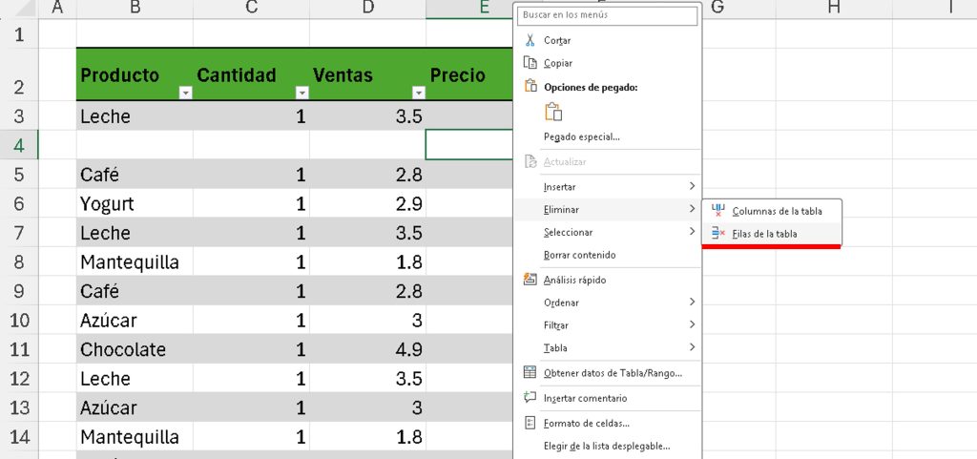Select Filas de la tabla option
The width and height of the screenshot is (977, 459).
click(764, 234)
